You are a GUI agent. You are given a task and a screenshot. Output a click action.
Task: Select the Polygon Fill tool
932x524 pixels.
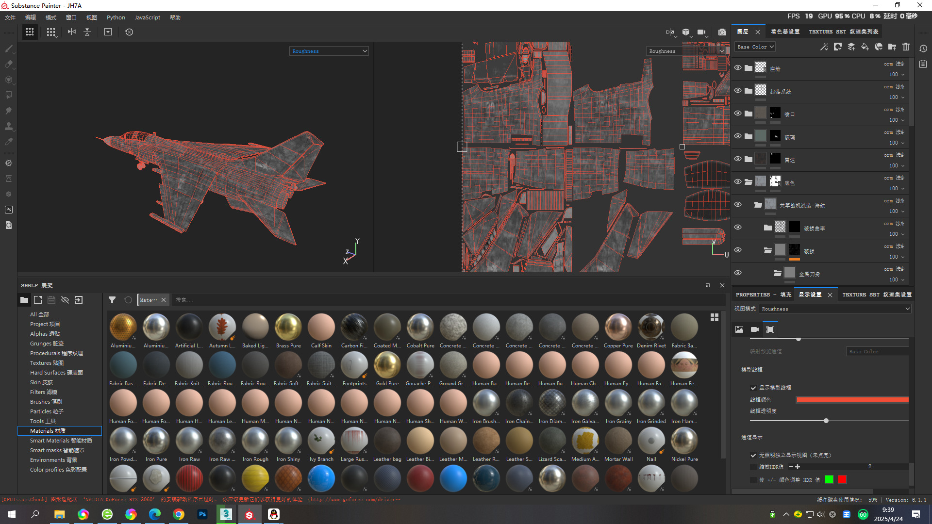click(9, 95)
